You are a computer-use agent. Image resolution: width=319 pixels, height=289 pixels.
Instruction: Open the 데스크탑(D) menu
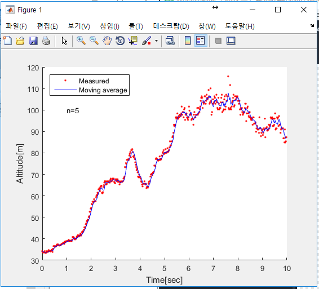pyautogui.click(x=171, y=26)
